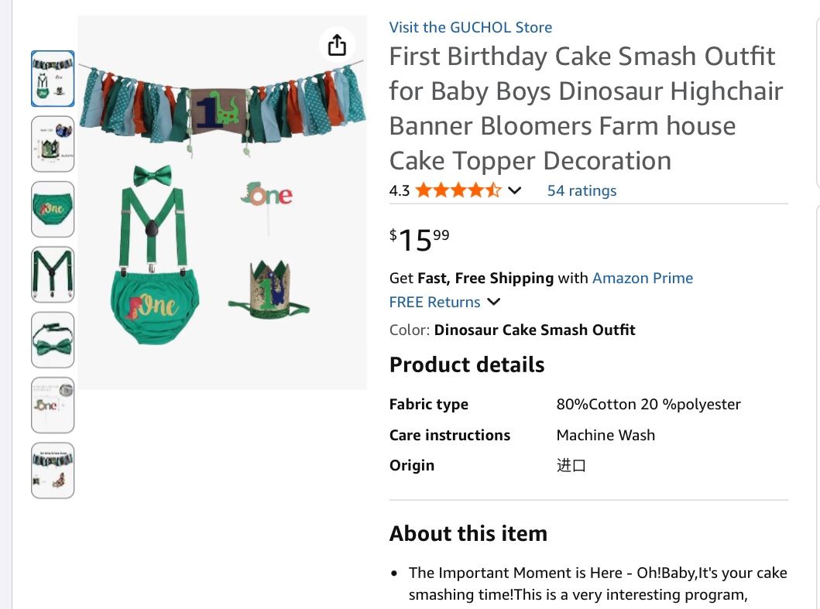View the green suspenders thumbnail
Image resolution: width=820 pixels, height=609 pixels.
(52, 274)
